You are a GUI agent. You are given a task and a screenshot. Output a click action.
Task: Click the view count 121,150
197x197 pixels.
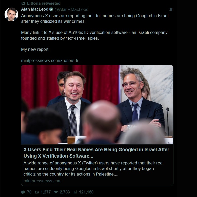[86, 192]
